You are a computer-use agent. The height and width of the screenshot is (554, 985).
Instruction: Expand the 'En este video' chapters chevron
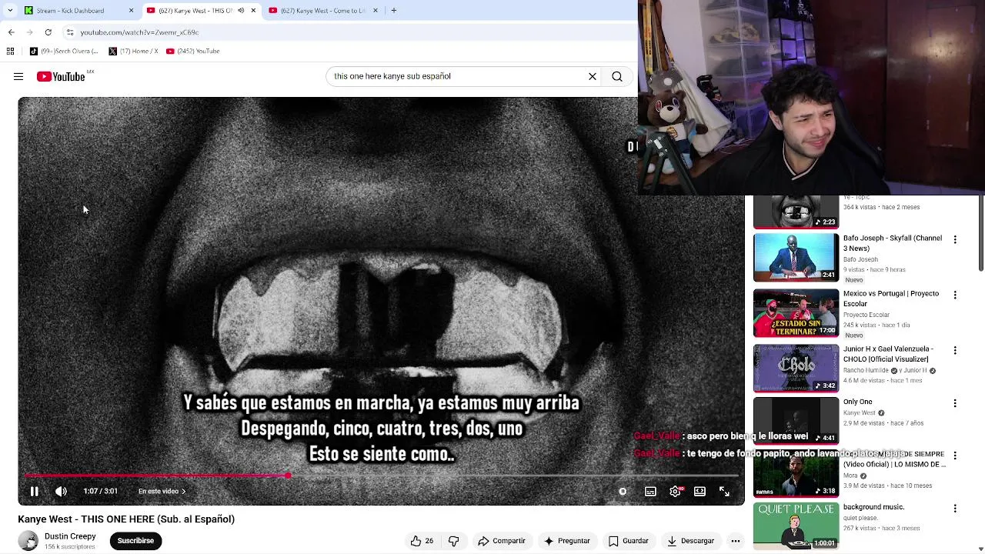183,491
